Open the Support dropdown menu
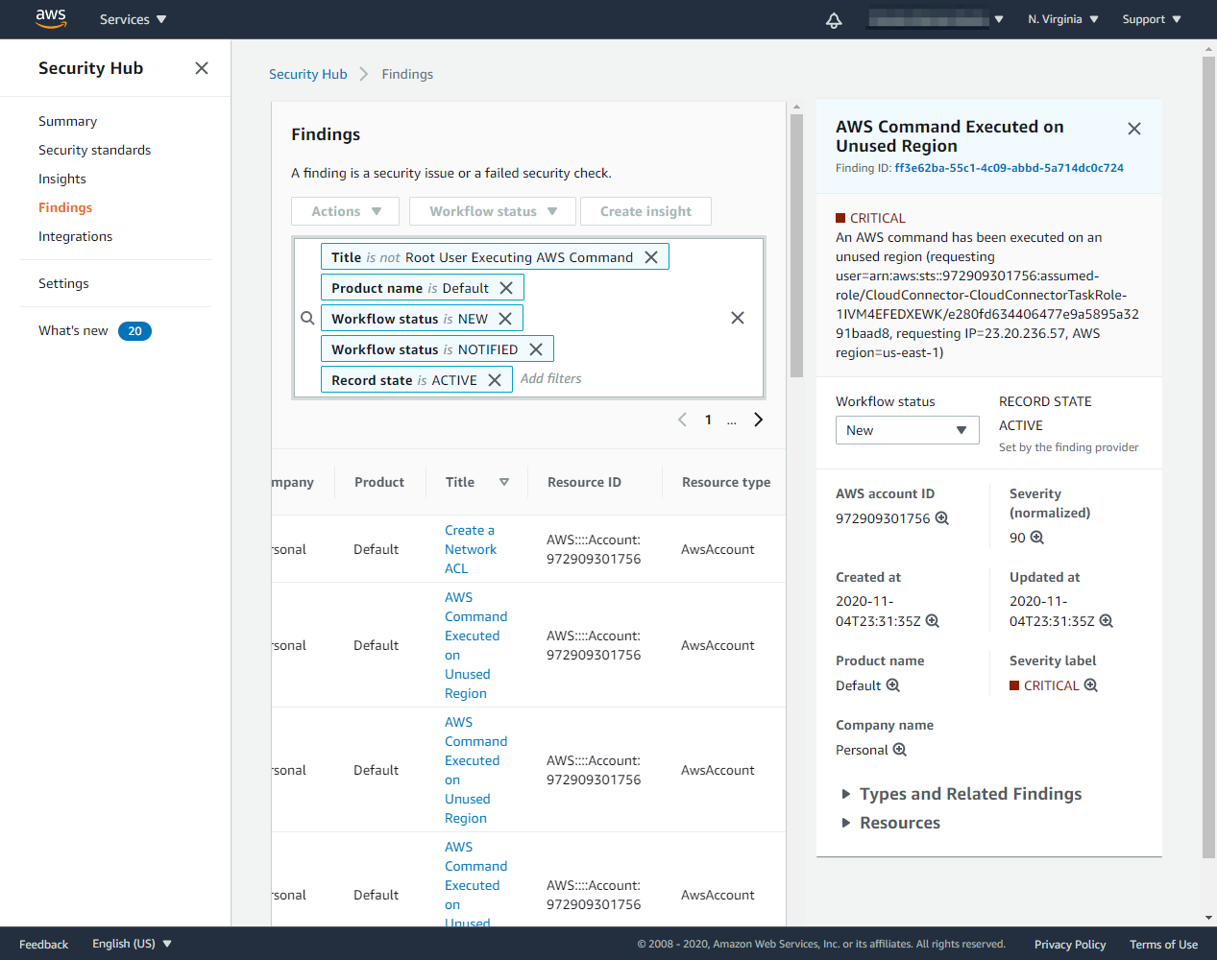1217x960 pixels. click(x=1152, y=19)
